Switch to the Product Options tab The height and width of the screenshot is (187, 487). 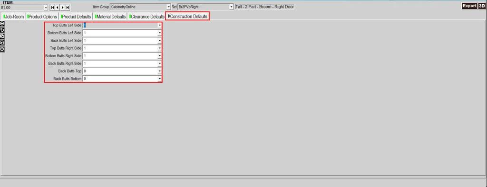coord(42,17)
